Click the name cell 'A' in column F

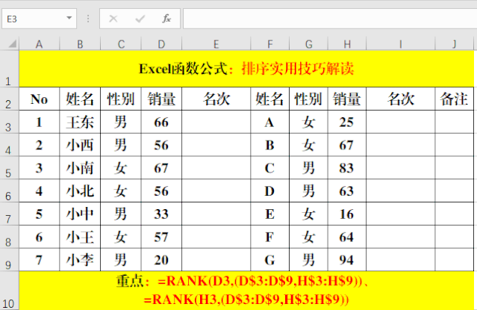(x=269, y=122)
